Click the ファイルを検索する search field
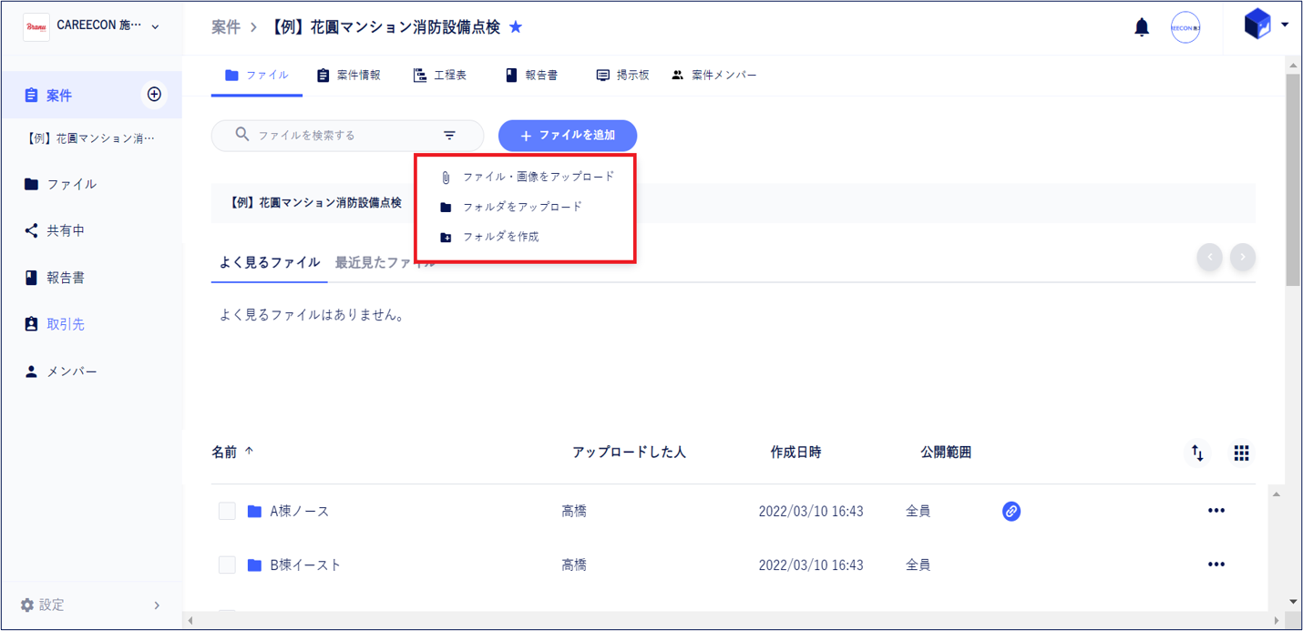The width and height of the screenshot is (1303, 631). pyautogui.click(x=348, y=136)
